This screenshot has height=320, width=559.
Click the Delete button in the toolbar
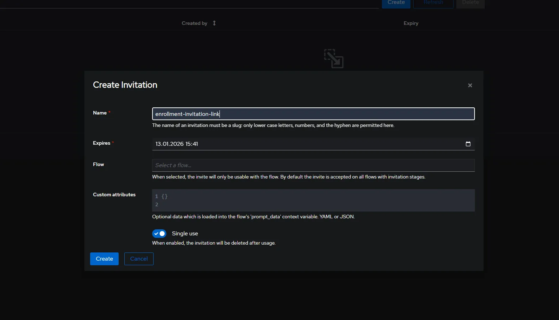[x=470, y=3]
